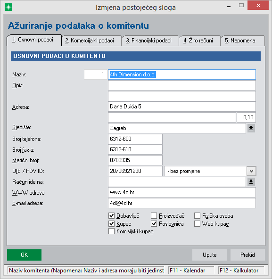This screenshot has width=272, height=279.
Task: Open the Financijski podaci tab
Action: point(150,41)
